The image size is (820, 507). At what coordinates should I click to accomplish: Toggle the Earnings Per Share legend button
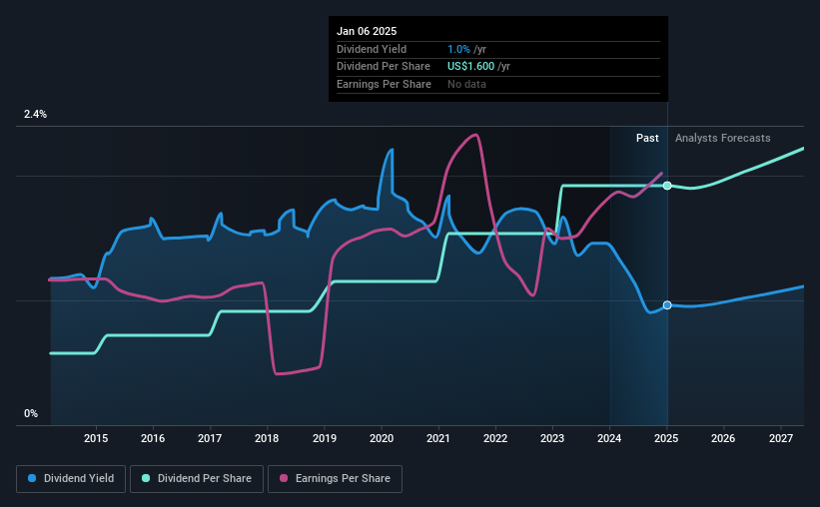click(335, 479)
